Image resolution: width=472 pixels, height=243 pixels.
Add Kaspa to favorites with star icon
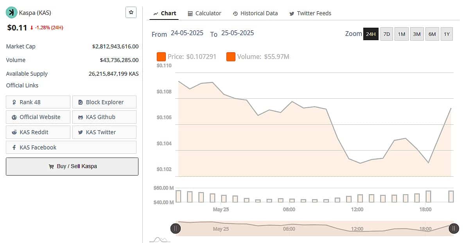click(131, 12)
